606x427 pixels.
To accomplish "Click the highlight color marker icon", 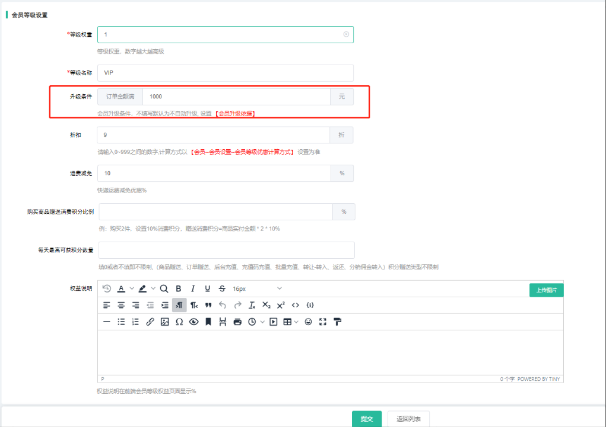I will (x=142, y=288).
